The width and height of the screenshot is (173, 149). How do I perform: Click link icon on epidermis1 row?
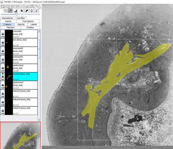(3, 88)
